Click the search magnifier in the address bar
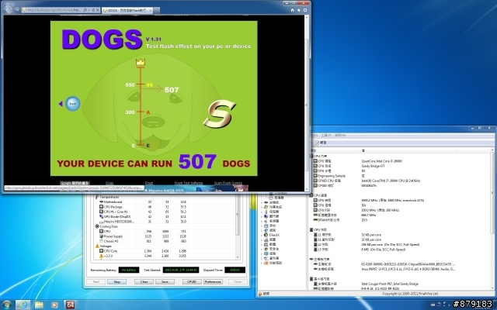The height and width of the screenshot is (310, 497). click(x=85, y=10)
